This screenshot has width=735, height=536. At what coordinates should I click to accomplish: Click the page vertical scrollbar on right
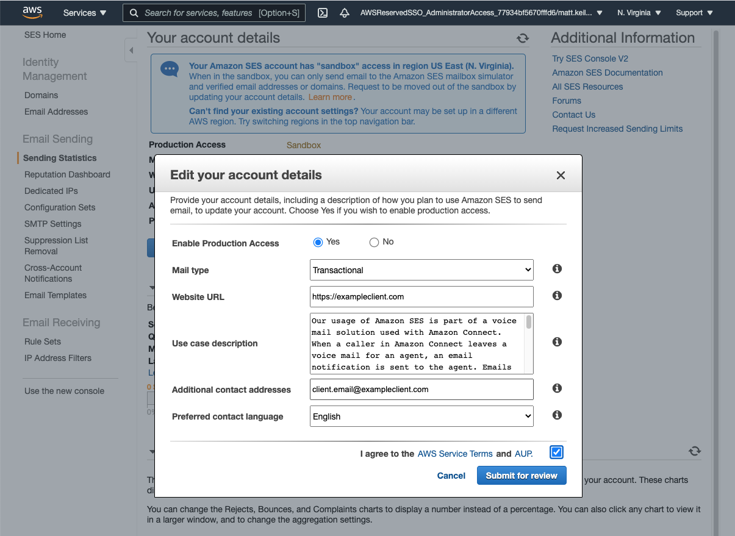coord(715,281)
